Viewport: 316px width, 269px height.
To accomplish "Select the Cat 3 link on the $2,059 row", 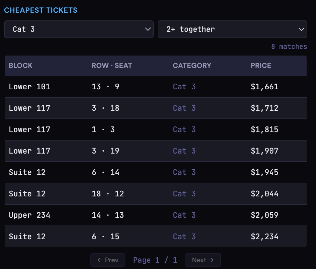I will click(184, 215).
